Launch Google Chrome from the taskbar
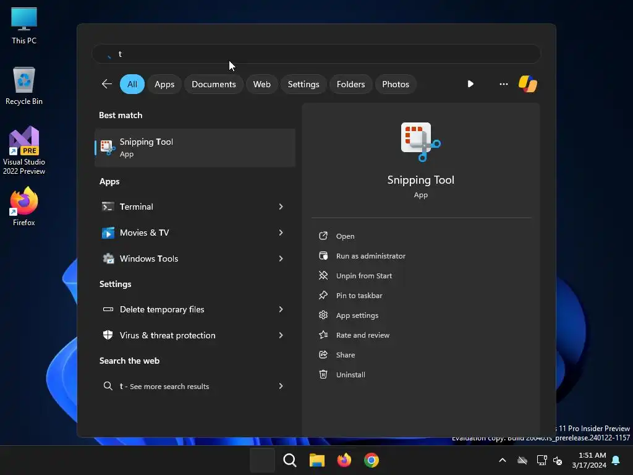Image resolution: width=633 pixels, height=475 pixels. click(x=372, y=460)
